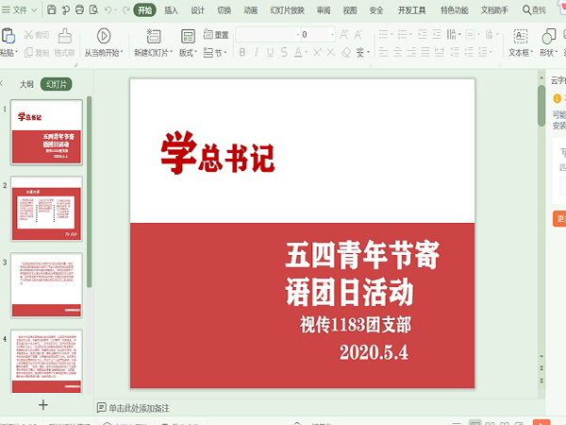The height and width of the screenshot is (425, 566).
Task: Select the Format Painter brush
Action: pos(64,42)
